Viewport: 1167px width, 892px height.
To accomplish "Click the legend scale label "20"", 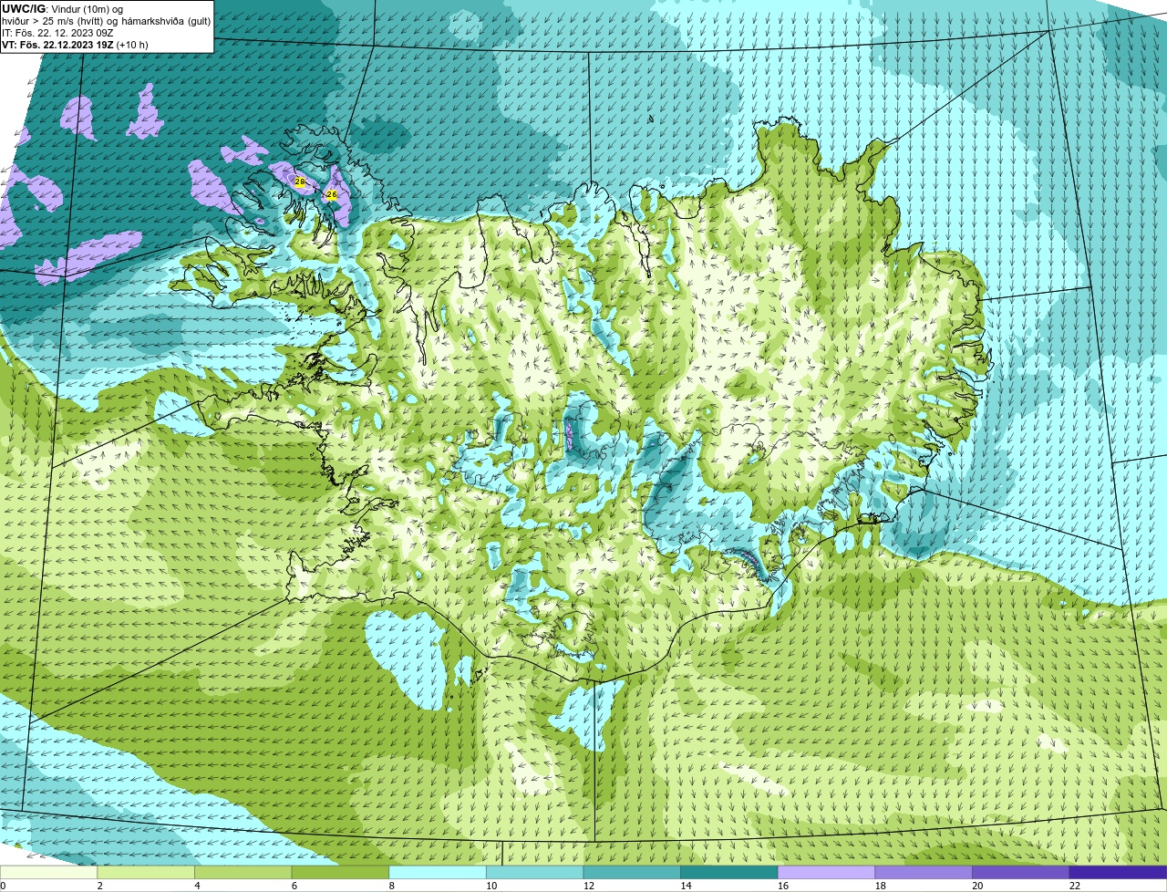I will 977,886.
